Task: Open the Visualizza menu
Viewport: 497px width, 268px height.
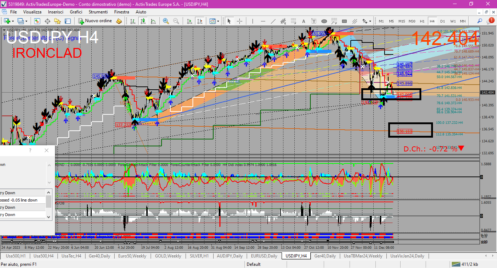Action: coord(32,12)
